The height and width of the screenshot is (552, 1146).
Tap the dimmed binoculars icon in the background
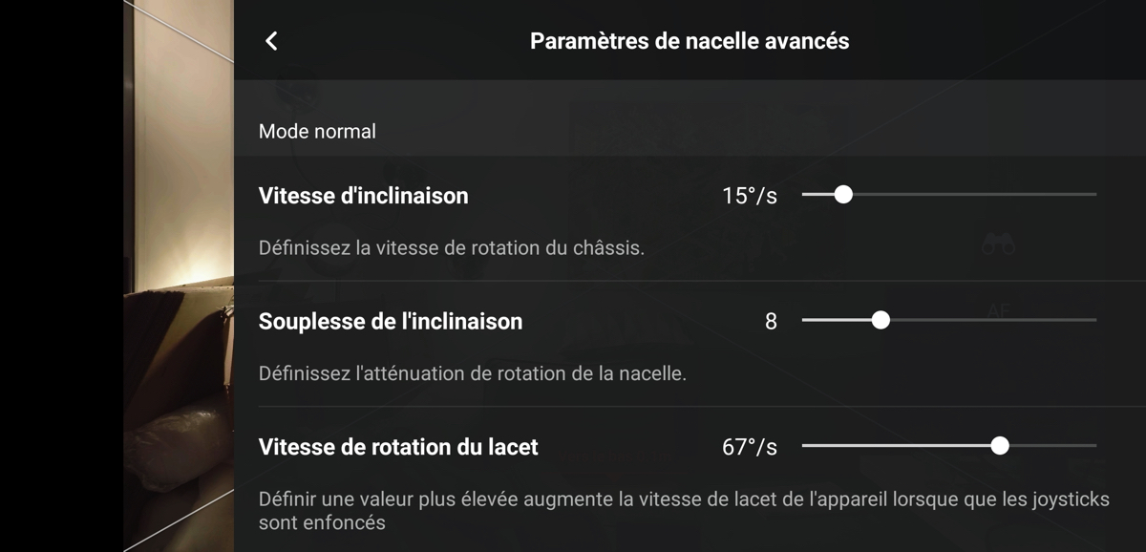click(998, 245)
